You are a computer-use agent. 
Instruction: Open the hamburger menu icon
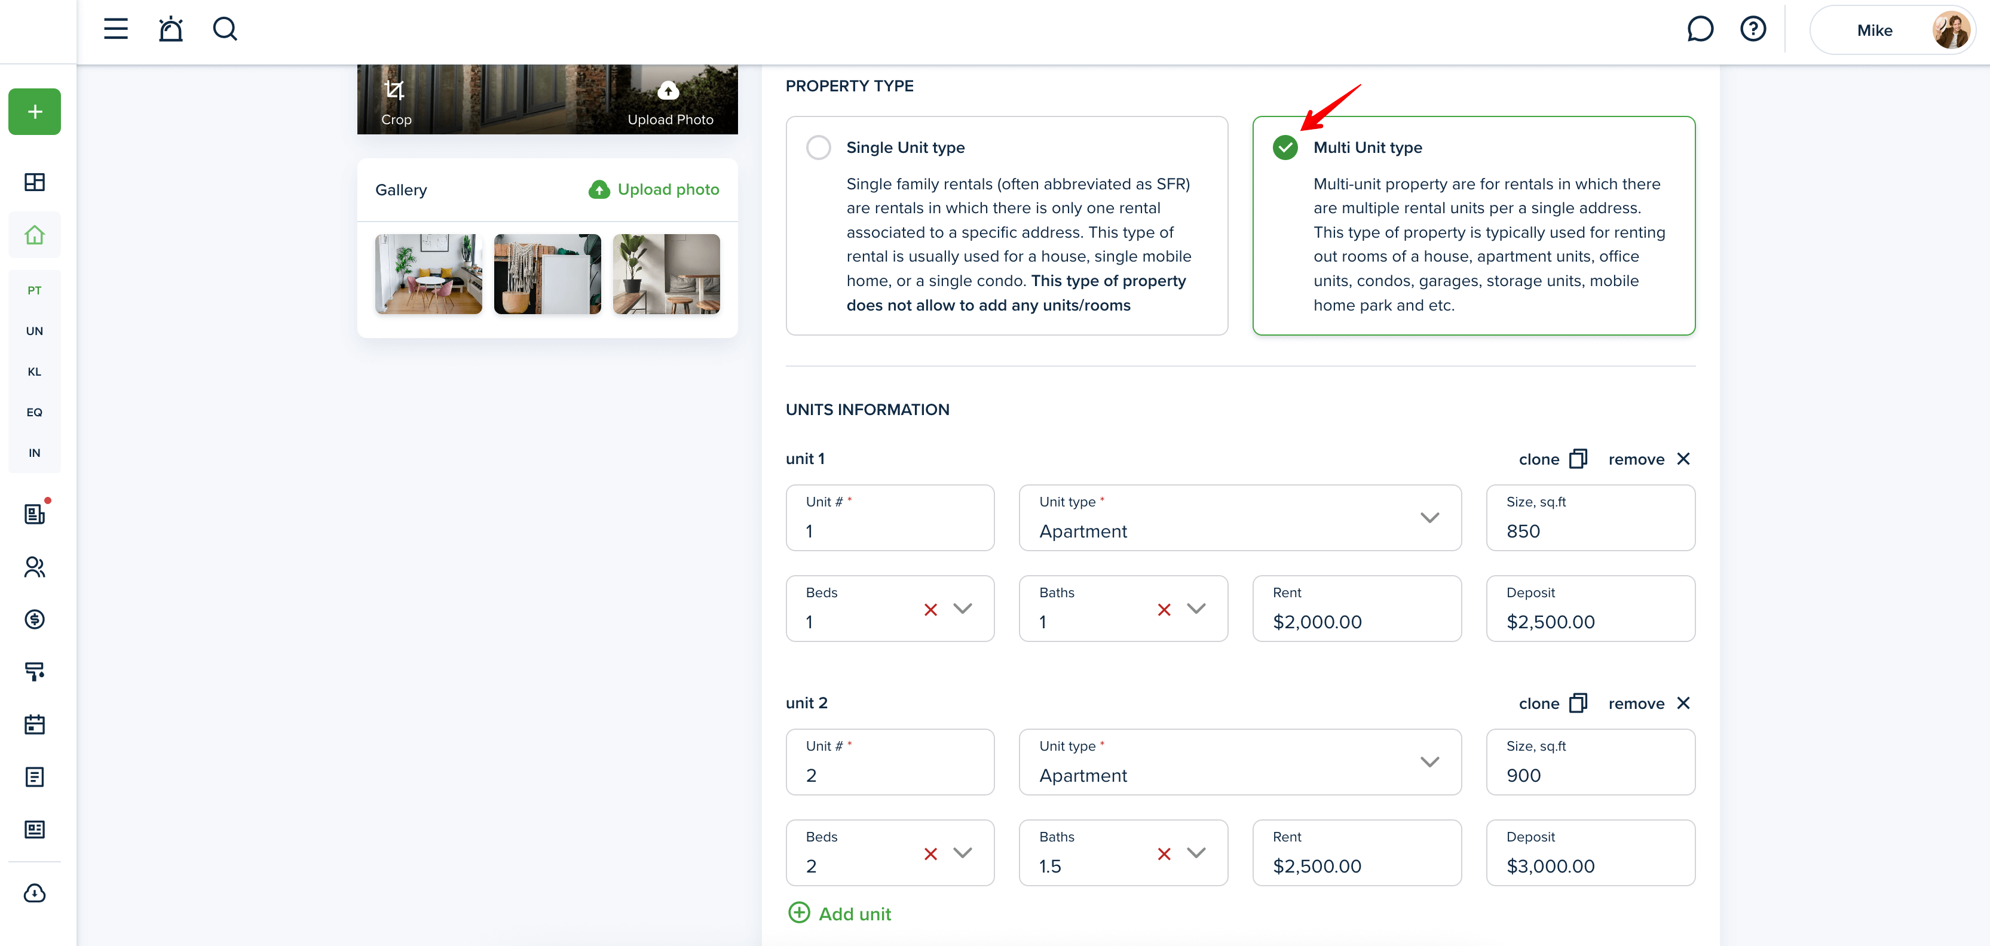pos(116,29)
